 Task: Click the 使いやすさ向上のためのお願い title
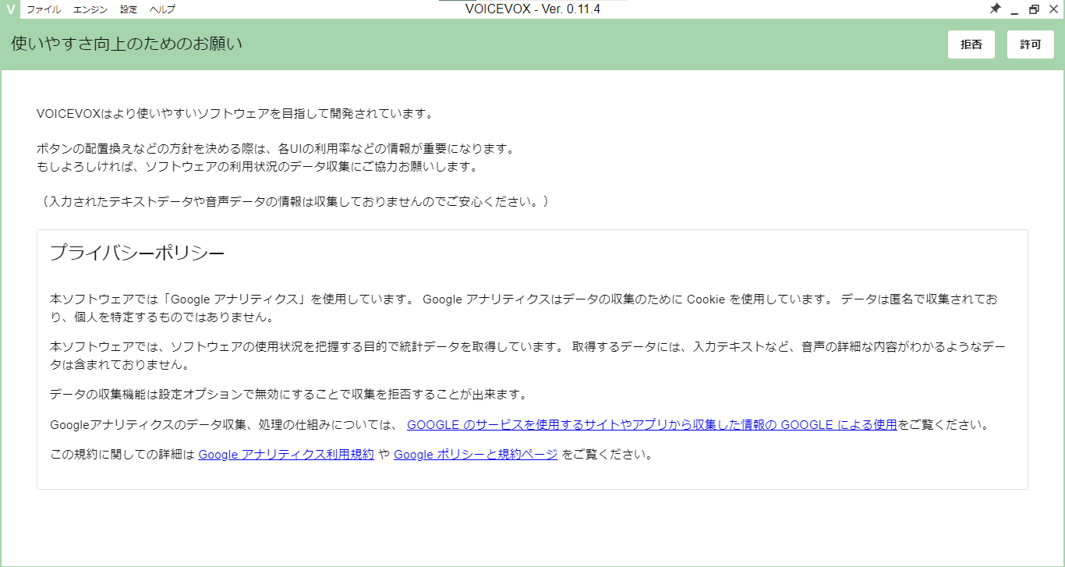click(x=126, y=44)
